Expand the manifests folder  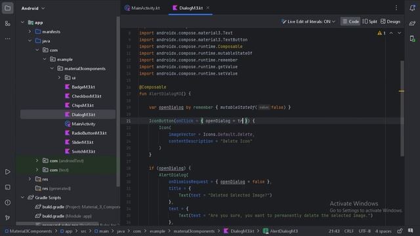pos(30,31)
